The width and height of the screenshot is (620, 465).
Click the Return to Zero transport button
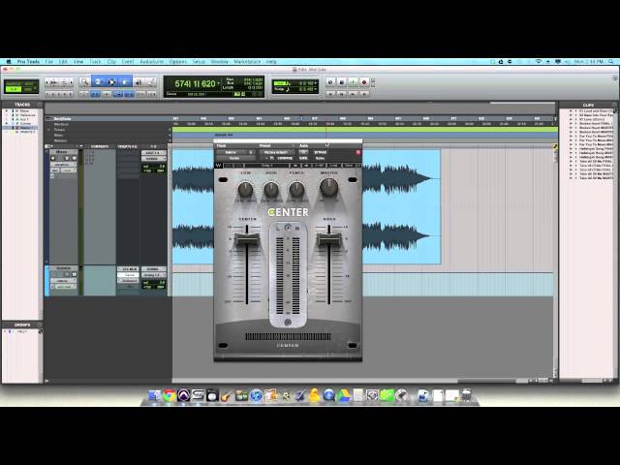[330, 94]
